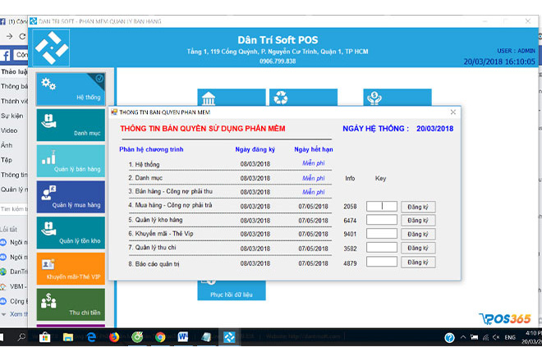Click the recycle arrows icon tile
Screen dimensions: 542x361
click(303, 98)
